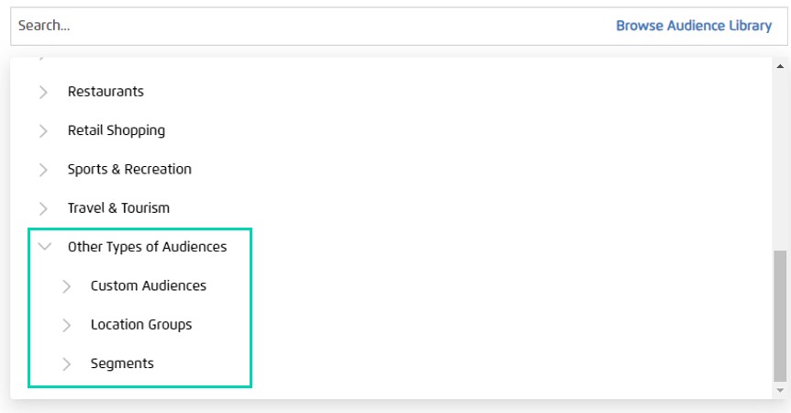Select the Restaurants label
This screenshot has height=413, width=791.
106,92
